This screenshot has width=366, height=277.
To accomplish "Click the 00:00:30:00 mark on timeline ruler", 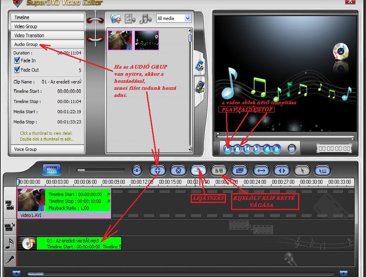I will click(x=311, y=182).
